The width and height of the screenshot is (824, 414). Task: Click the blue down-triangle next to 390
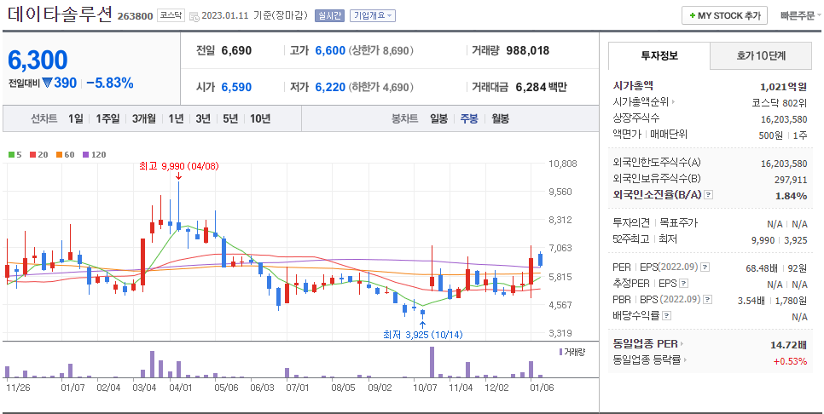47,83
